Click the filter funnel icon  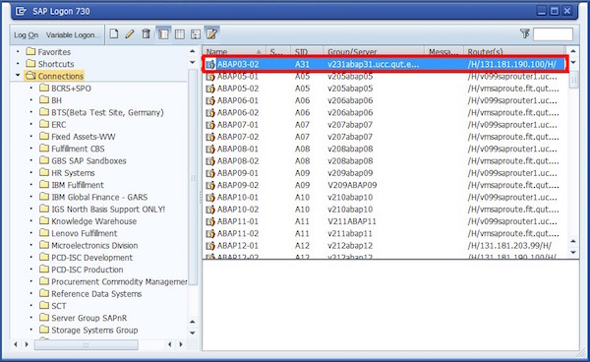[x=525, y=33]
